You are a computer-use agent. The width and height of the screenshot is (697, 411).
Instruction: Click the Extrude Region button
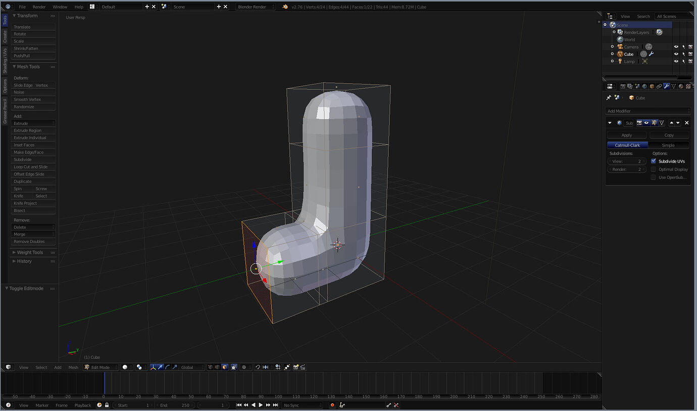click(x=33, y=130)
